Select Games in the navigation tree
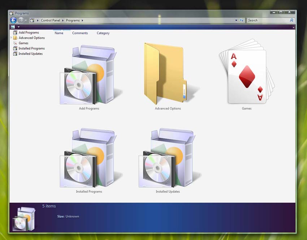This screenshot has height=240, width=307. (23, 43)
